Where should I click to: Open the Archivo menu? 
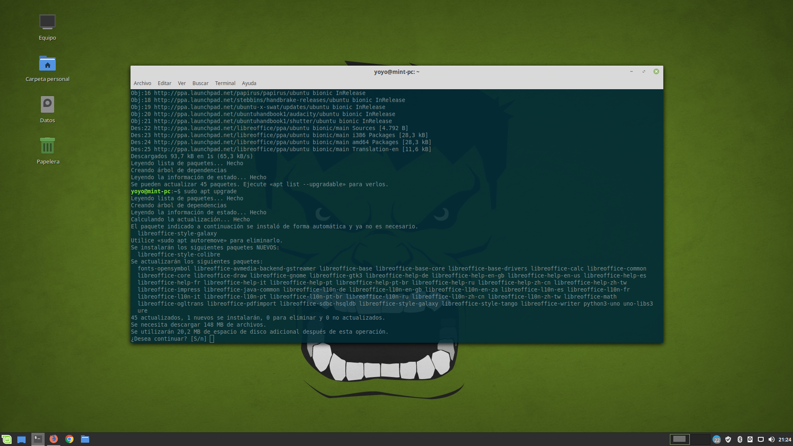142,83
